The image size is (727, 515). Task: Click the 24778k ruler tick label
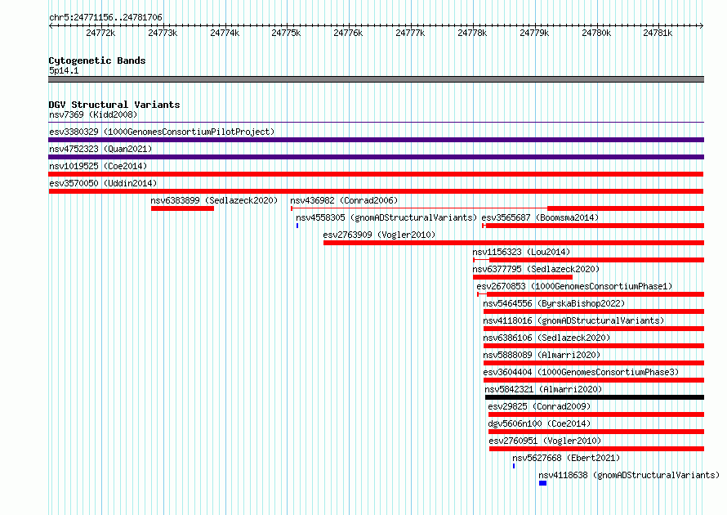coord(472,33)
